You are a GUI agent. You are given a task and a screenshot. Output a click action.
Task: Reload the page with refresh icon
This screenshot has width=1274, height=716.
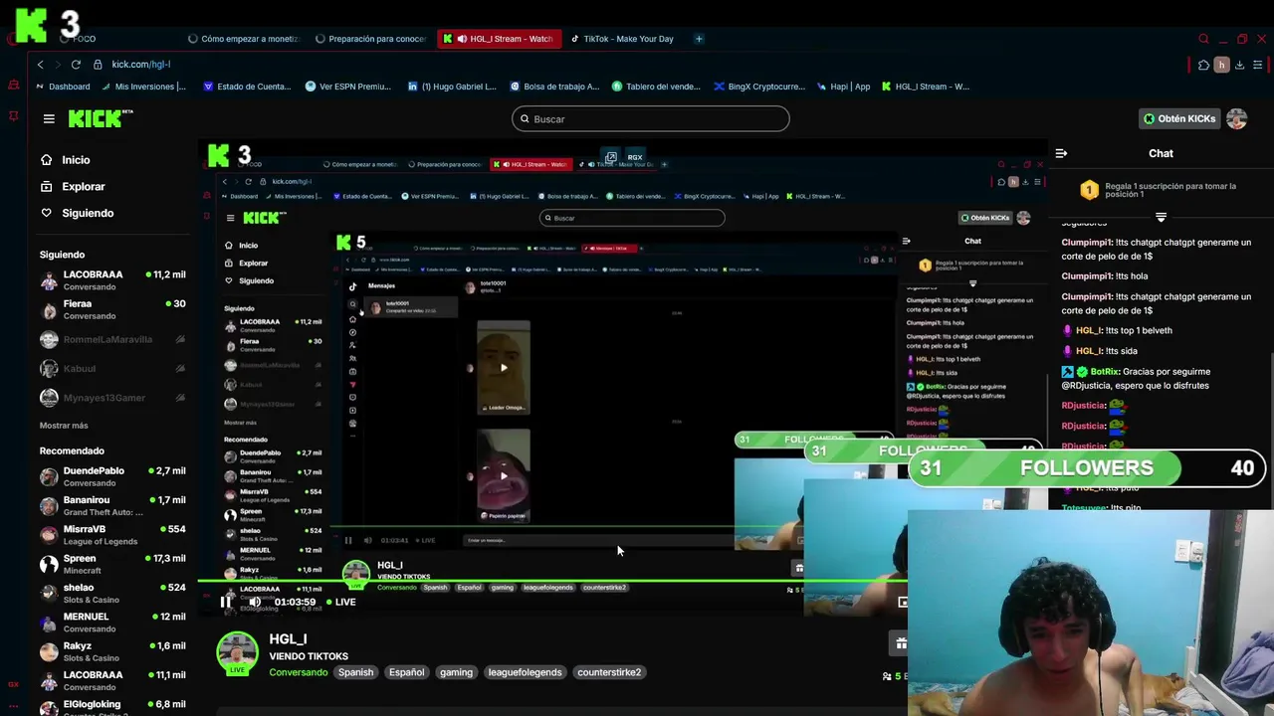[76, 65]
